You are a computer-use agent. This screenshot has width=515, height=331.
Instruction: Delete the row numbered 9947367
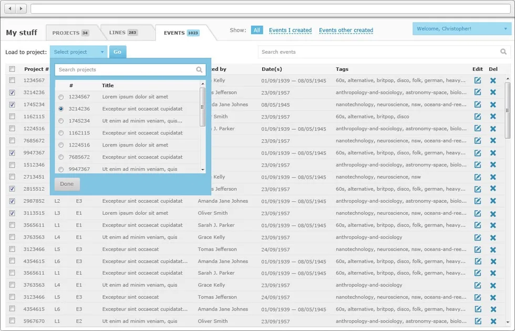[493, 153]
